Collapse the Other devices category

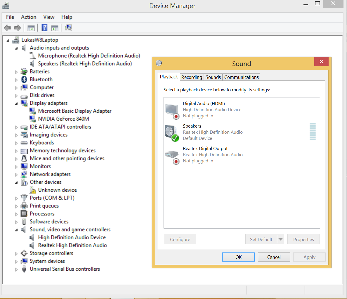coord(16,183)
